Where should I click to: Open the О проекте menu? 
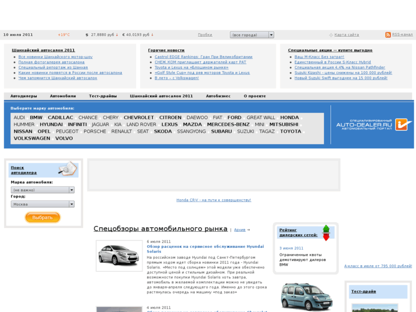pyautogui.click(x=255, y=96)
